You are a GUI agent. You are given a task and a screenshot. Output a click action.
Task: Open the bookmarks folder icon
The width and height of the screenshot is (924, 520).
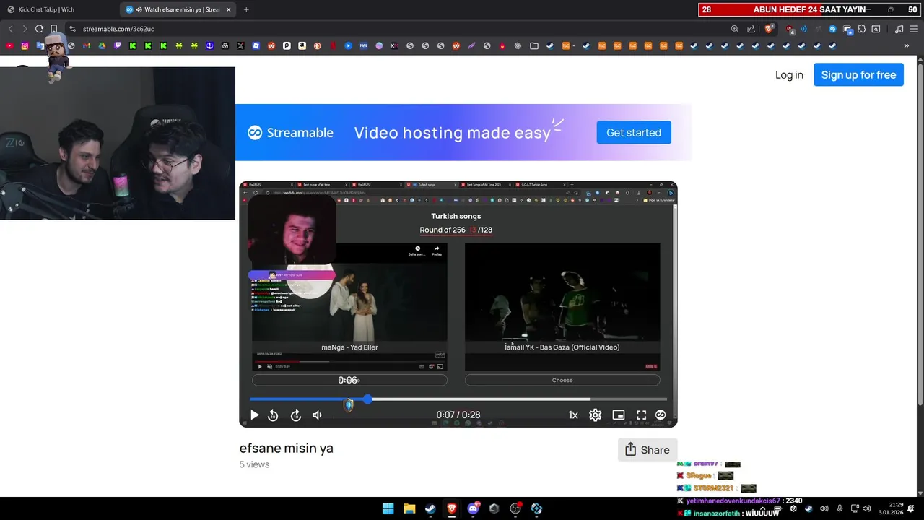pyautogui.click(x=533, y=45)
